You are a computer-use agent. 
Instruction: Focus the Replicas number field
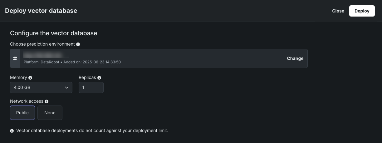[x=91, y=88]
